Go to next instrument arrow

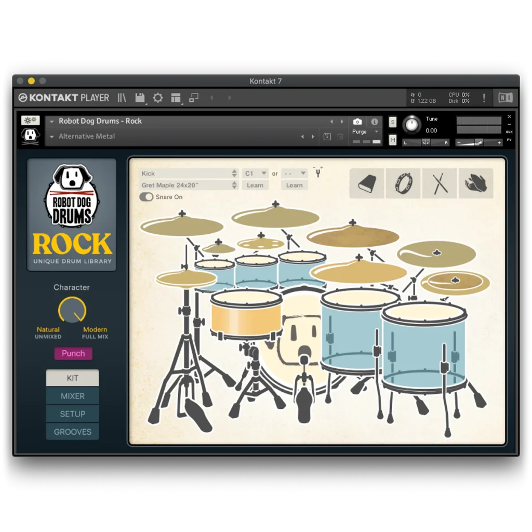tap(342, 122)
